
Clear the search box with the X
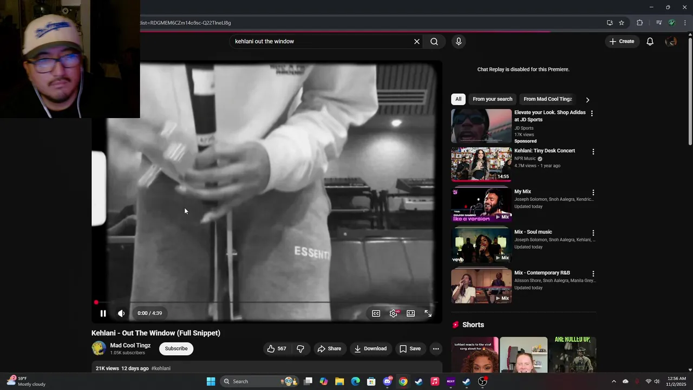[417, 41]
